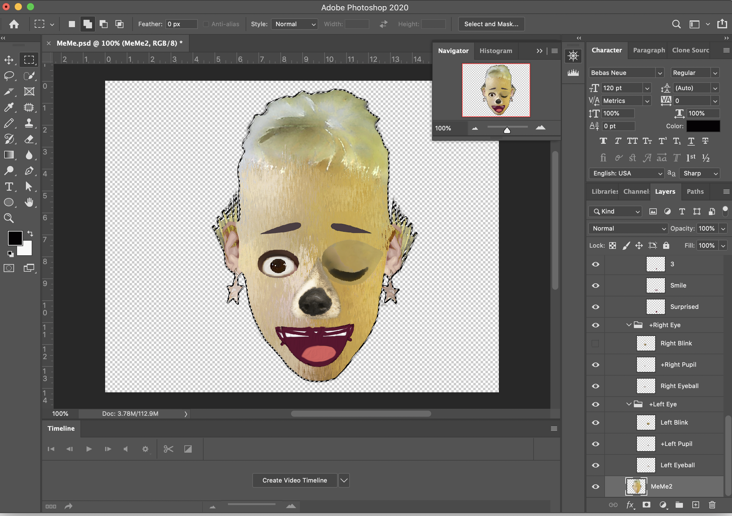This screenshot has width=732, height=516.
Task: Click the Select and Mask button
Action: (491, 24)
